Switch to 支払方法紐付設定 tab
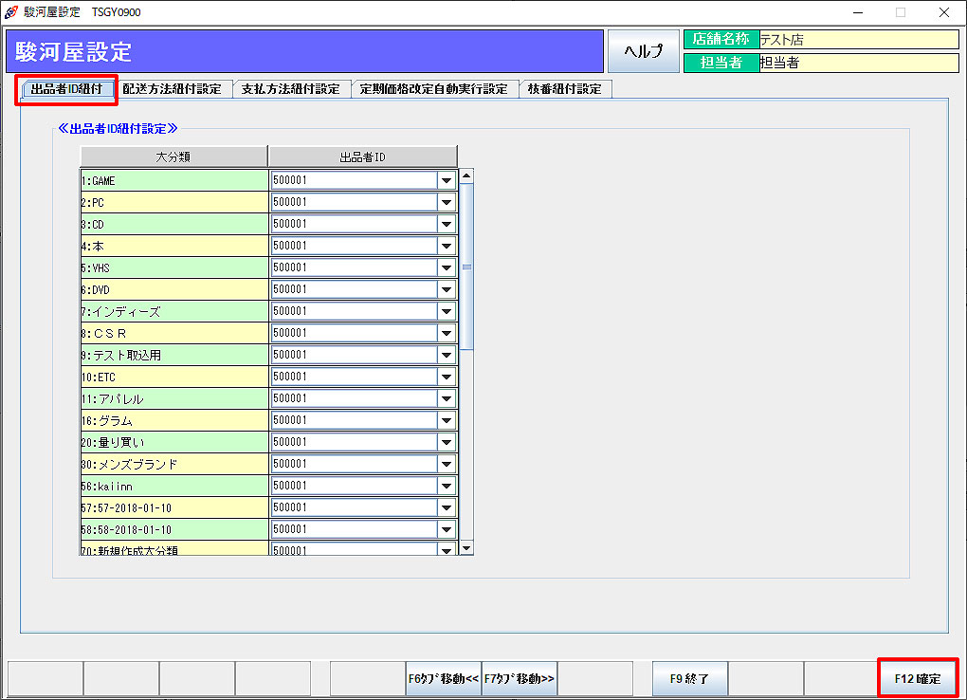This screenshot has height=700, width=967. tap(290, 89)
